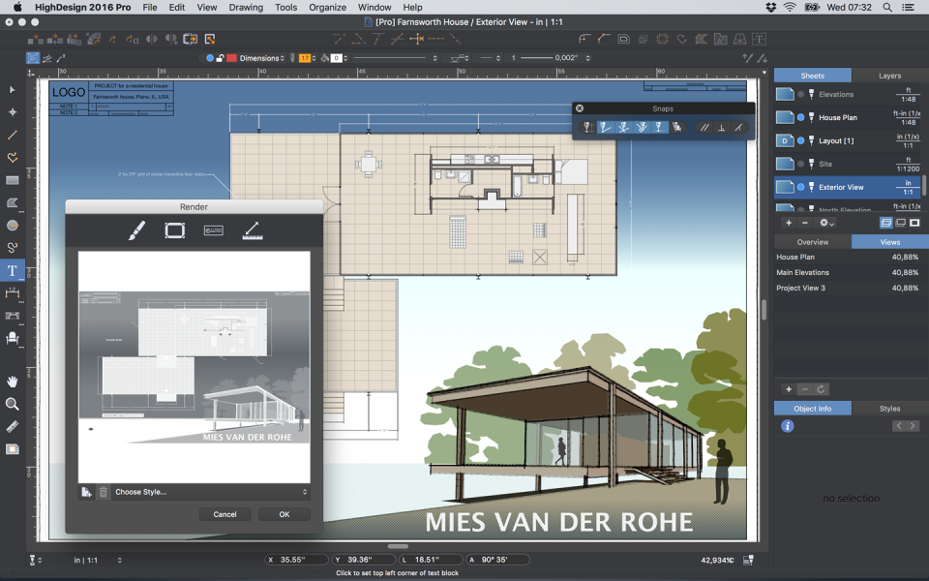Click the red pen color swatch
The width and height of the screenshot is (929, 581).
(231, 58)
